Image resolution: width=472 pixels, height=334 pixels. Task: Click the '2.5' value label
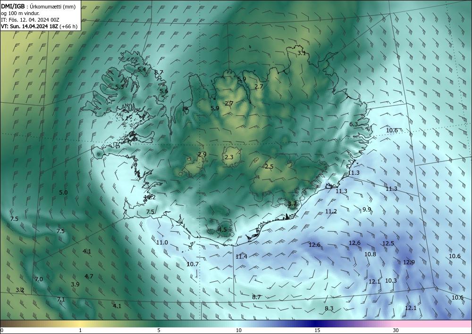tap(269, 167)
